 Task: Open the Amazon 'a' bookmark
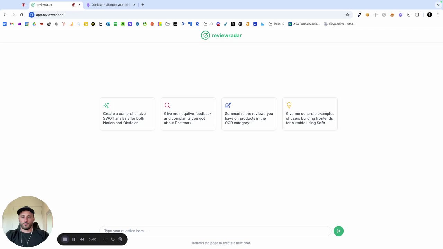point(248,24)
